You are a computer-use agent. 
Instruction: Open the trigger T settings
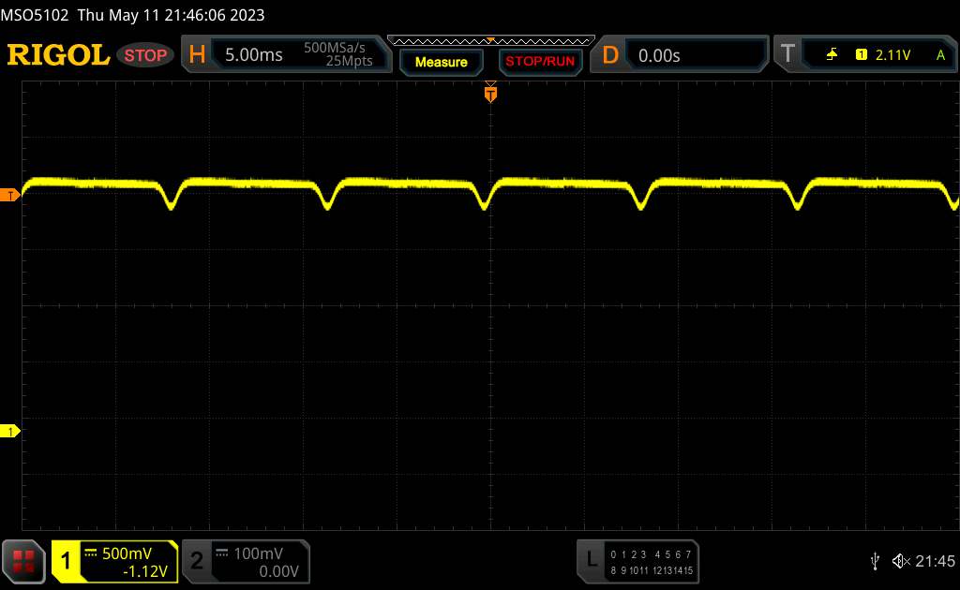tap(787, 53)
